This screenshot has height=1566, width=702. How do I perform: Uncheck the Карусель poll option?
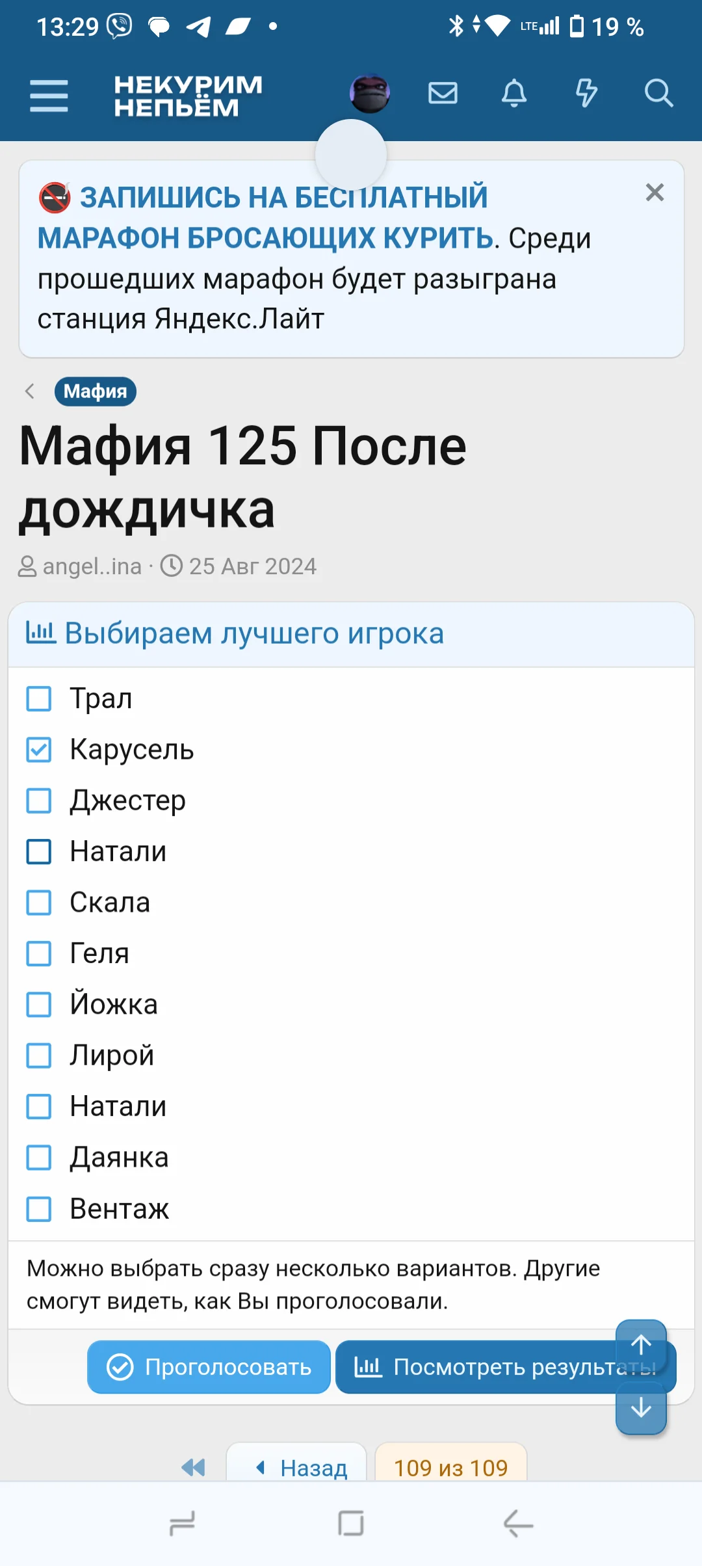click(x=39, y=749)
